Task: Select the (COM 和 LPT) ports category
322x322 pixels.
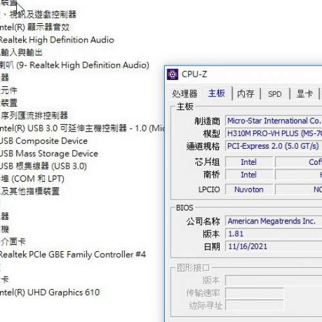Action: [x=32, y=179]
